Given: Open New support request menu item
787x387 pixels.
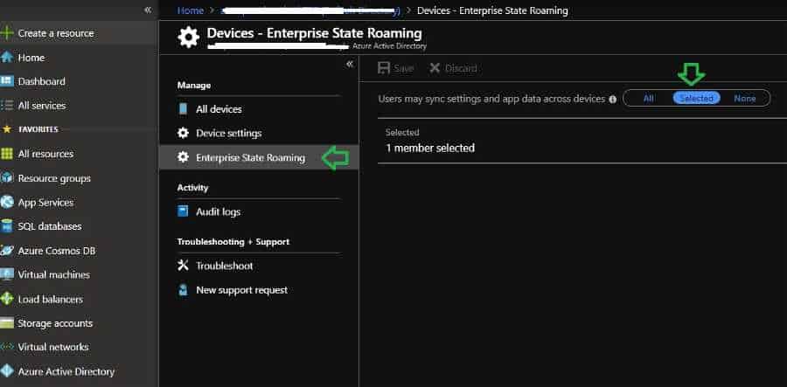Looking at the screenshot, I should pyautogui.click(x=259, y=290).
